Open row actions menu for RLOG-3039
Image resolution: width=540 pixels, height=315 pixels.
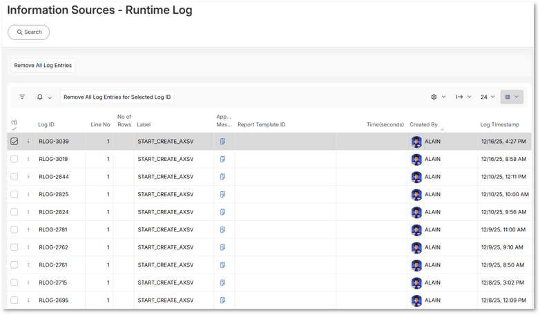coord(28,142)
